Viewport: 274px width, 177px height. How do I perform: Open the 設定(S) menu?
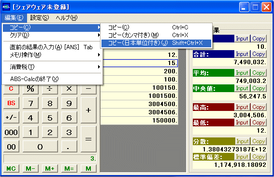tap(39, 18)
